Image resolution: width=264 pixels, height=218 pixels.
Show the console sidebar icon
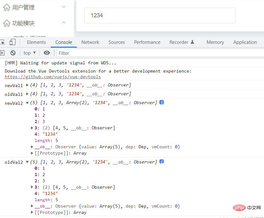click(x=2, y=53)
